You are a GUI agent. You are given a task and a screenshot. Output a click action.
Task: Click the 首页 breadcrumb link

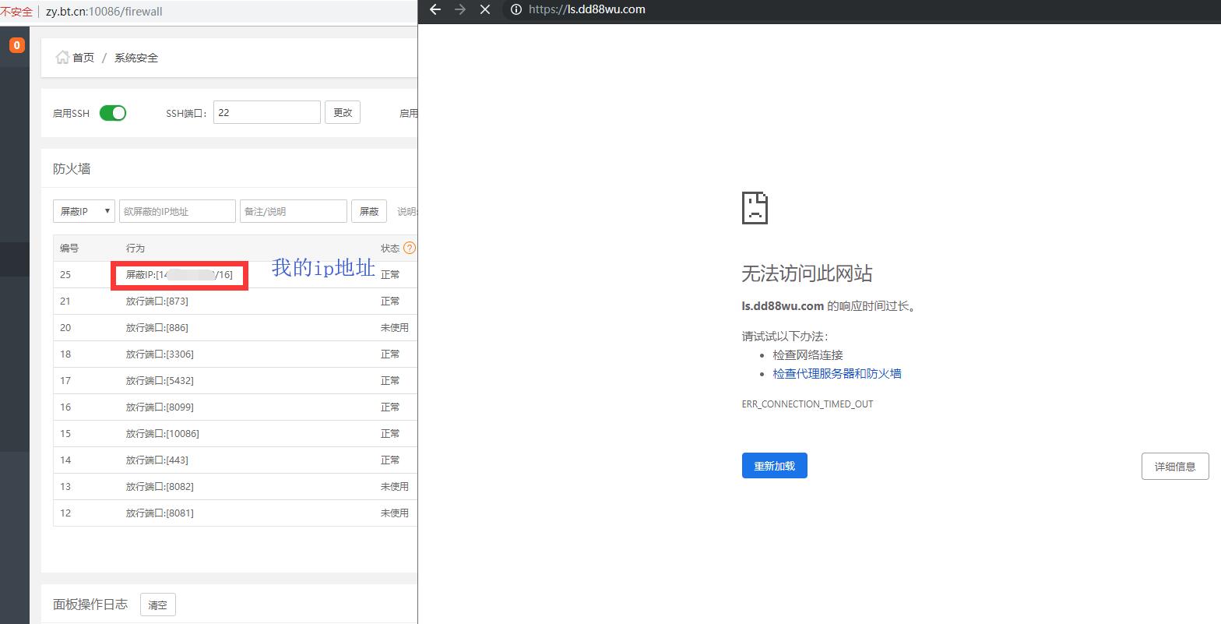coord(83,58)
